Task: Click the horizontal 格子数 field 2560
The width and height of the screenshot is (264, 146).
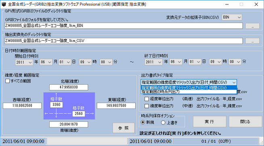Action: pyautogui.click(x=79, y=114)
